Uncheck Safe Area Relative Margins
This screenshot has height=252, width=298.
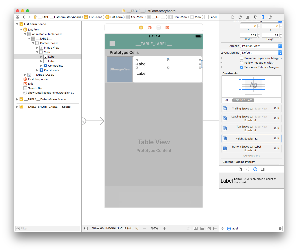pyautogui.click(x=242, y=67)
